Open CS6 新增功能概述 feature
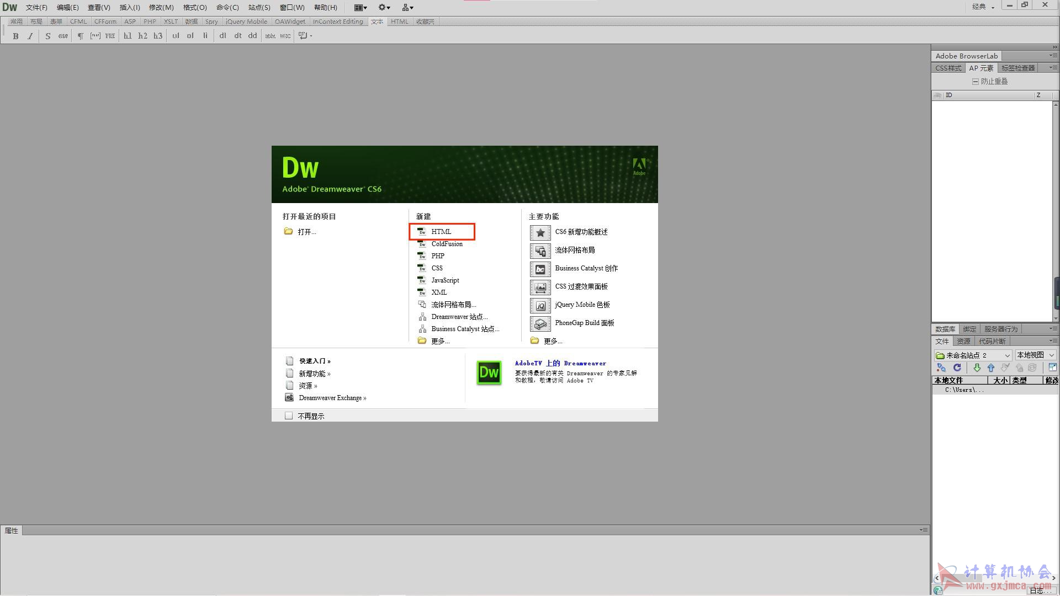Image resolution: width=1060 pixels, height=596 pixels. pyautogui.click(x=581, y=232)
